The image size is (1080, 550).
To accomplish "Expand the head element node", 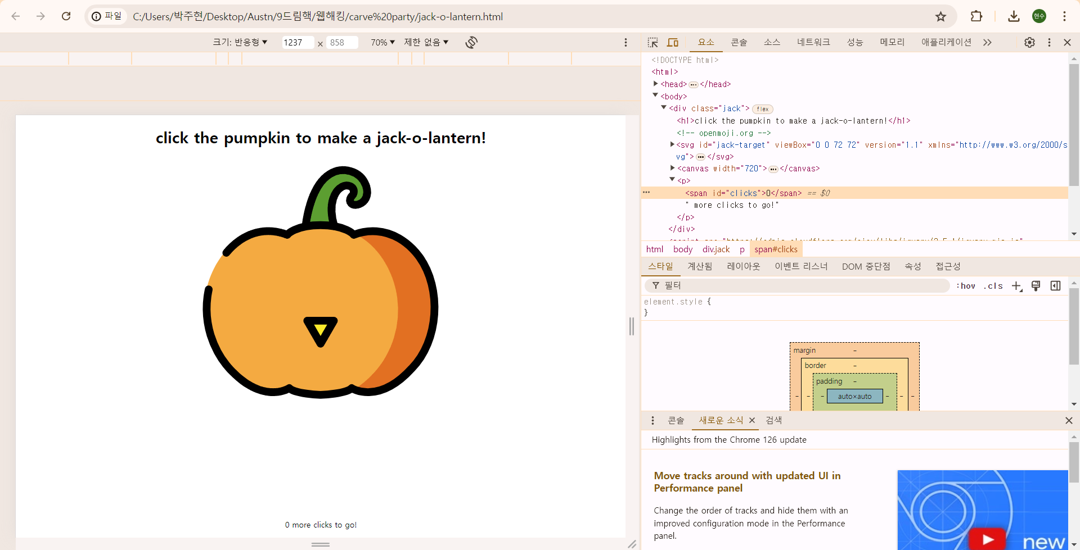I will pos(656,84).
